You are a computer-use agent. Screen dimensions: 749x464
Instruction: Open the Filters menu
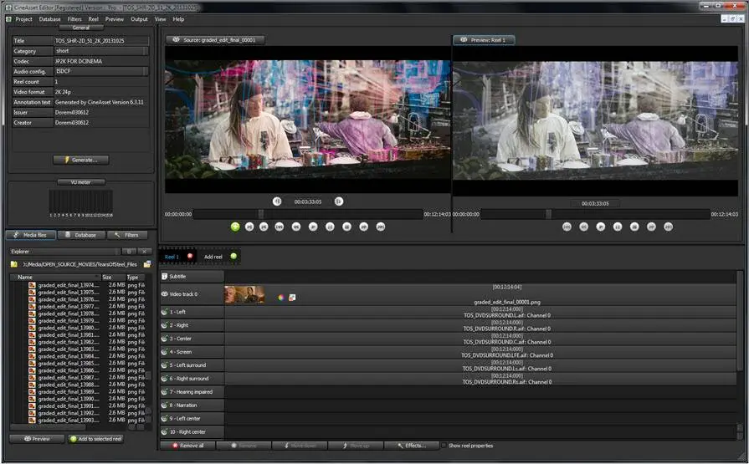click(x=75, y=18)
